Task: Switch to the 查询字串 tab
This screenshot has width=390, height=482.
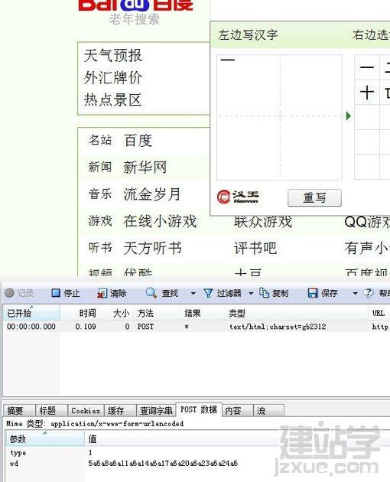Action: 156,411
